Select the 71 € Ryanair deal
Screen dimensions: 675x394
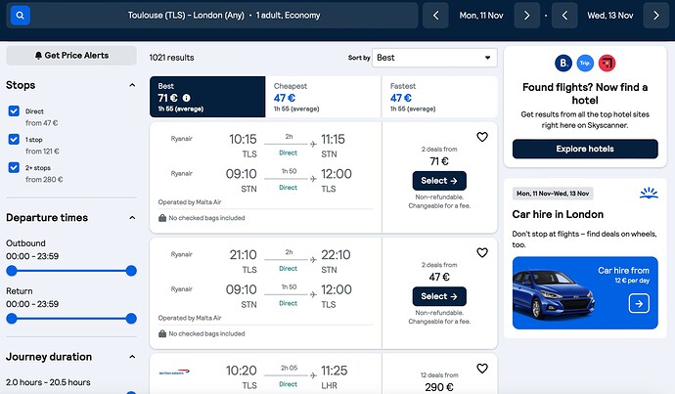[x=439, y=181]
